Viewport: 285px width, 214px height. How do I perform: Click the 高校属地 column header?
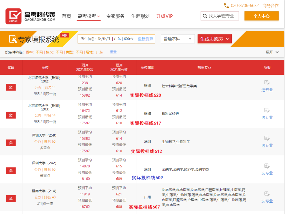[148, 67]
